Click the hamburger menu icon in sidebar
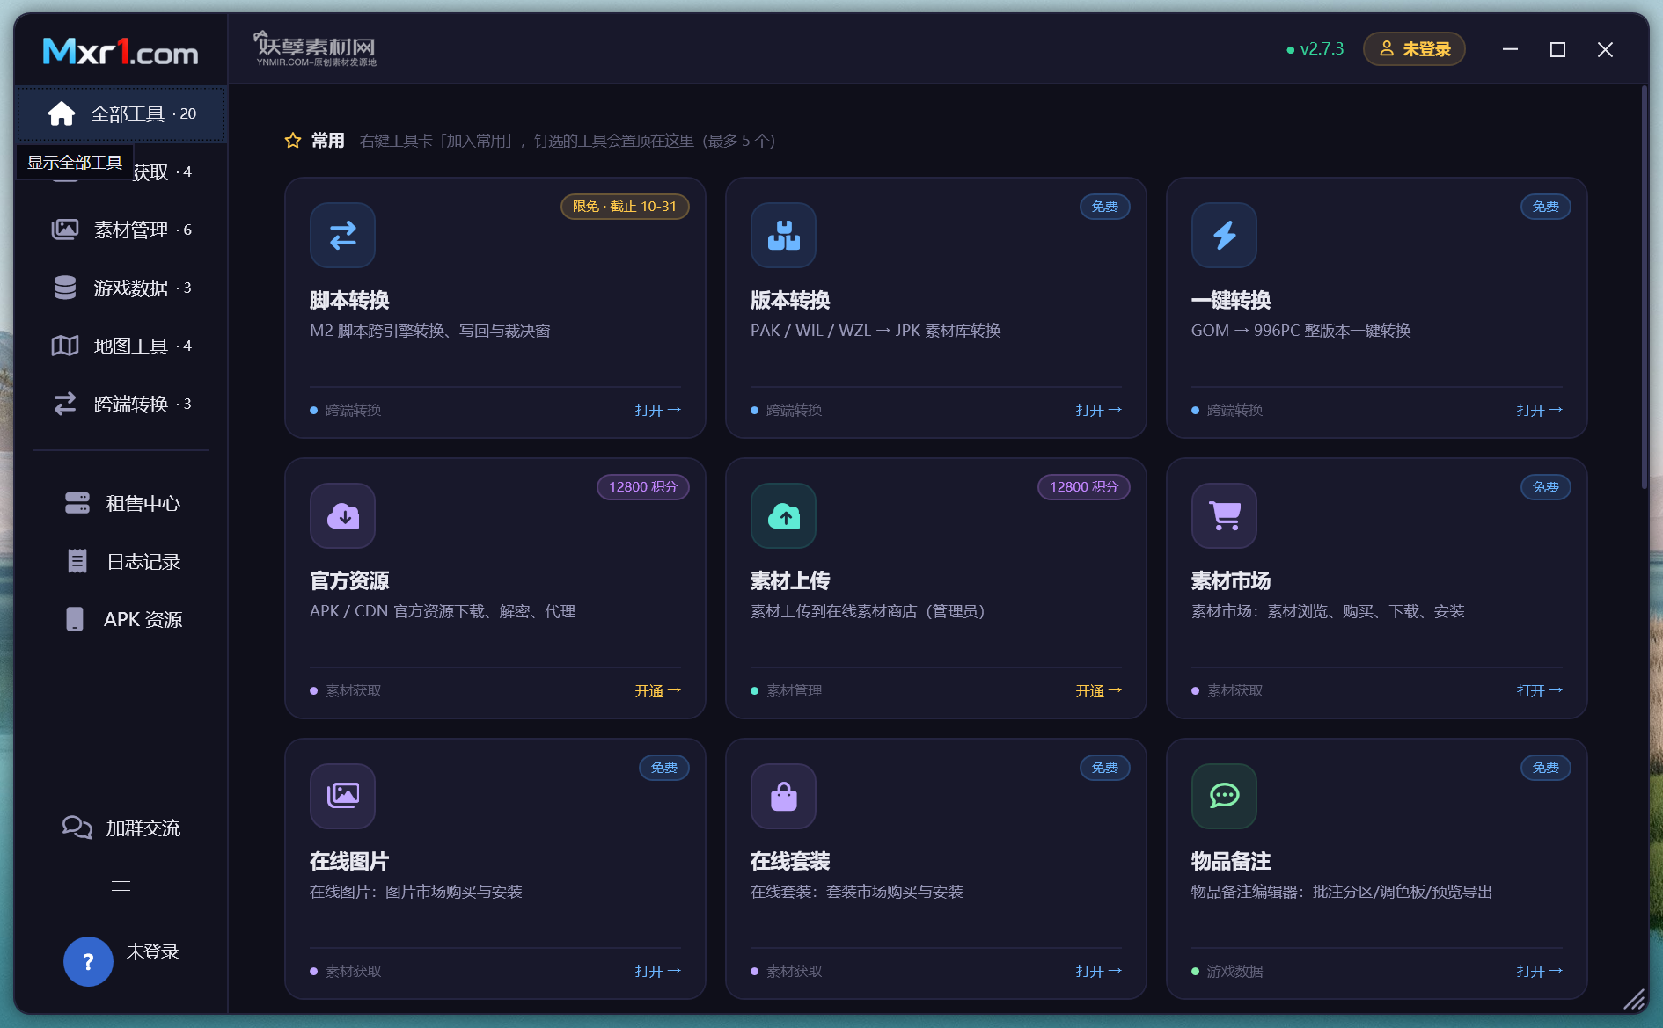1663x1028 pixels. coord(121,886)
